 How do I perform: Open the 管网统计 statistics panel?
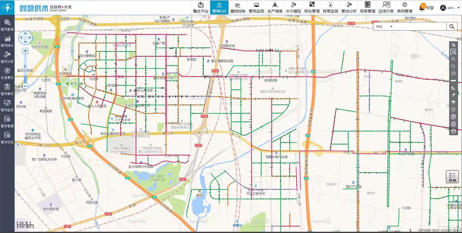pos(7,41)
